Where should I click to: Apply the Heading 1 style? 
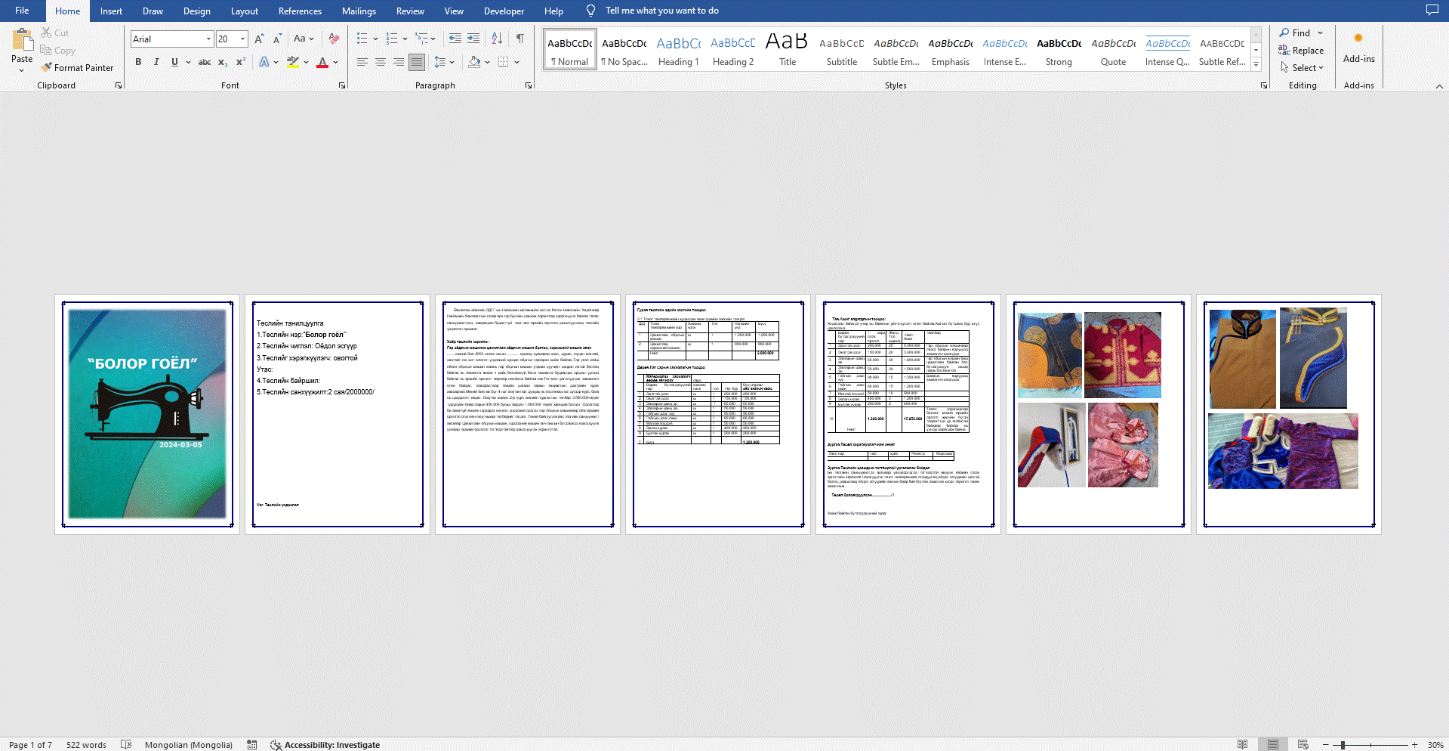[679, 50]
